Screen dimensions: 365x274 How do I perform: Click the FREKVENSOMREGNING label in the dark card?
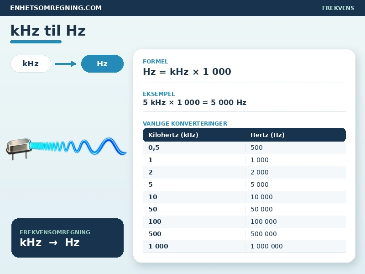click(x=55, y=232)
